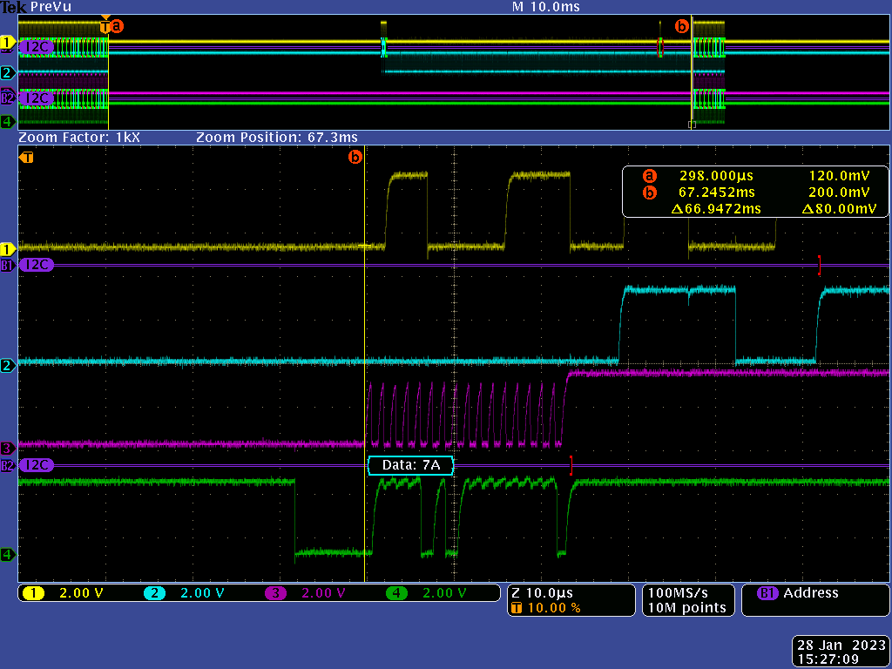Click the I2C label on the B2 bus in the zoomed view
The width and height of the screenshot is (892, 669).
point(37,465)
